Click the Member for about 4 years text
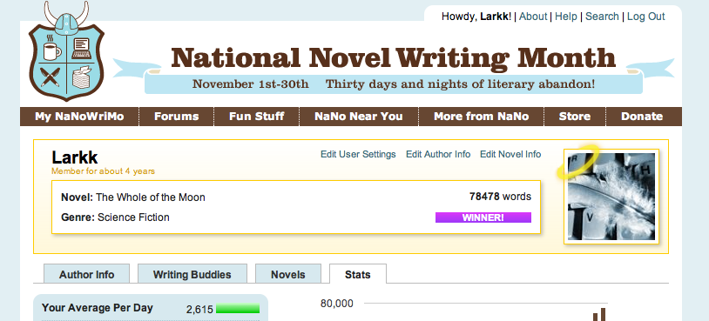Viewport: 709px width, 321px height. [x=103, y=171]
